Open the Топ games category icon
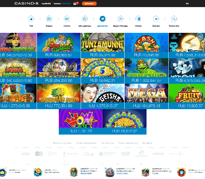The image size is (205, 179). 31,19
